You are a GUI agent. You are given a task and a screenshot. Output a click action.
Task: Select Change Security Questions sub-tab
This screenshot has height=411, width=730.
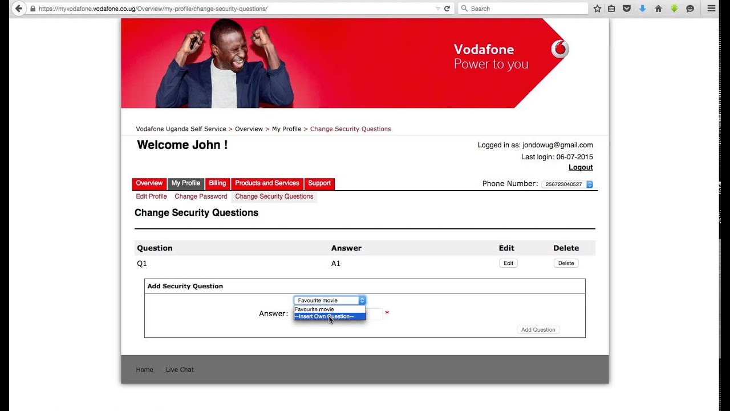tap(274, 196)
